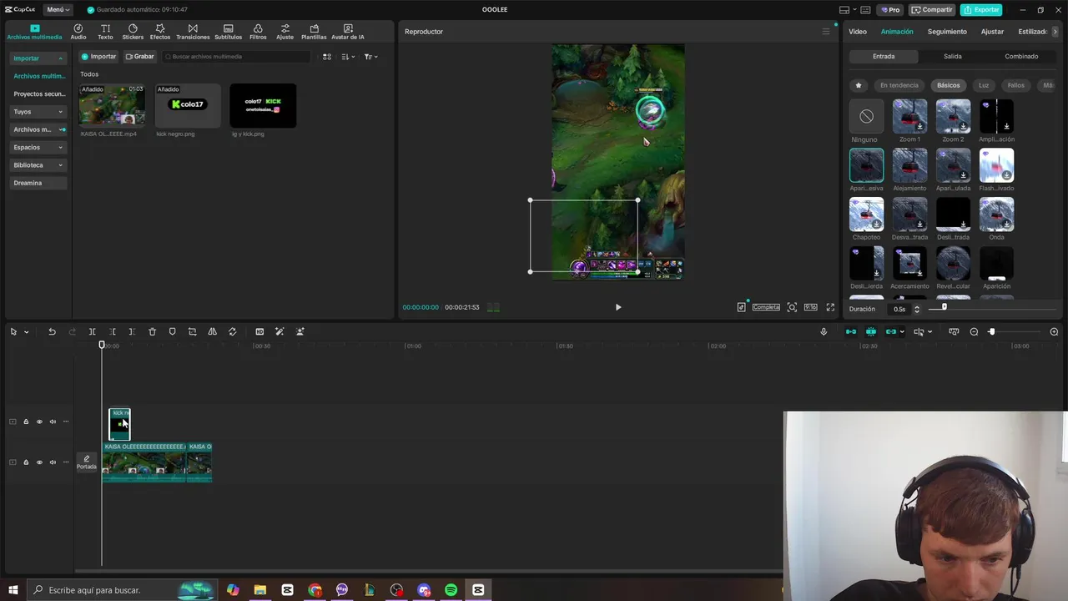Open the selection tool mode dropdown arrow

tap(26, 332)
